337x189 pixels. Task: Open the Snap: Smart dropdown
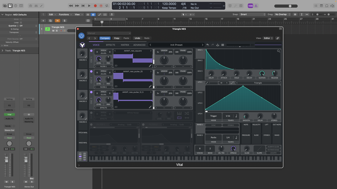coord(253,14)
